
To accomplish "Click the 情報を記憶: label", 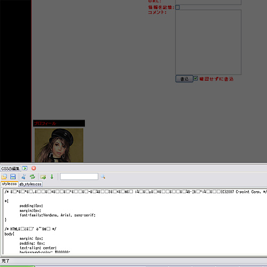I will tap(161, 7).
